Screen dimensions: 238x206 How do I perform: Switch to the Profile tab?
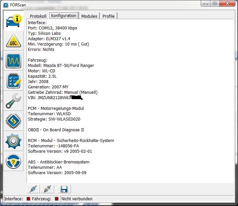click(x=109, y=16)
